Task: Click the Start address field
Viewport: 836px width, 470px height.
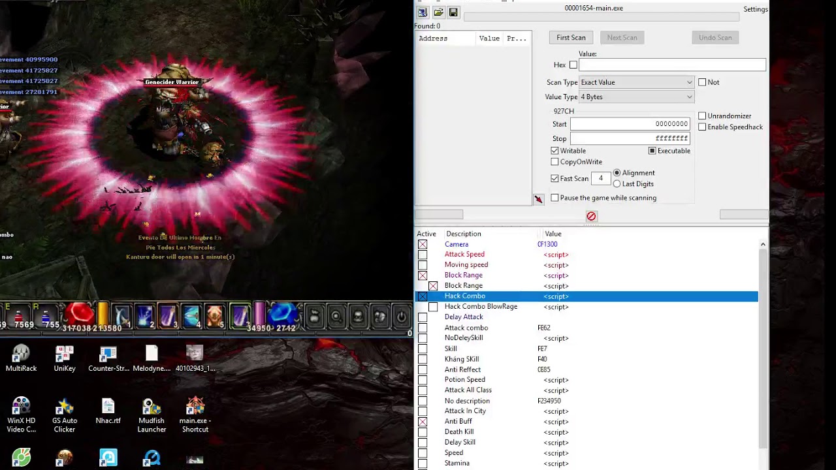Action: coord(630,123)
